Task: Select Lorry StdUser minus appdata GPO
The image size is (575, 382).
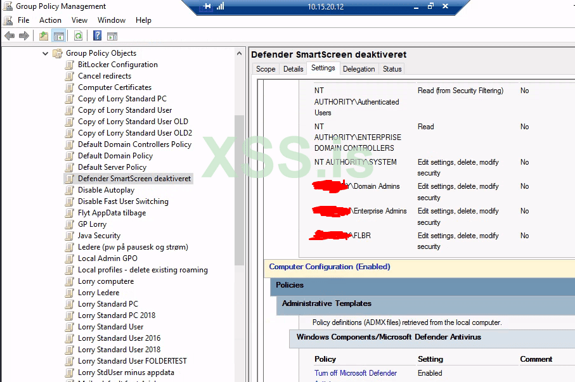Action: coord(126,372)
